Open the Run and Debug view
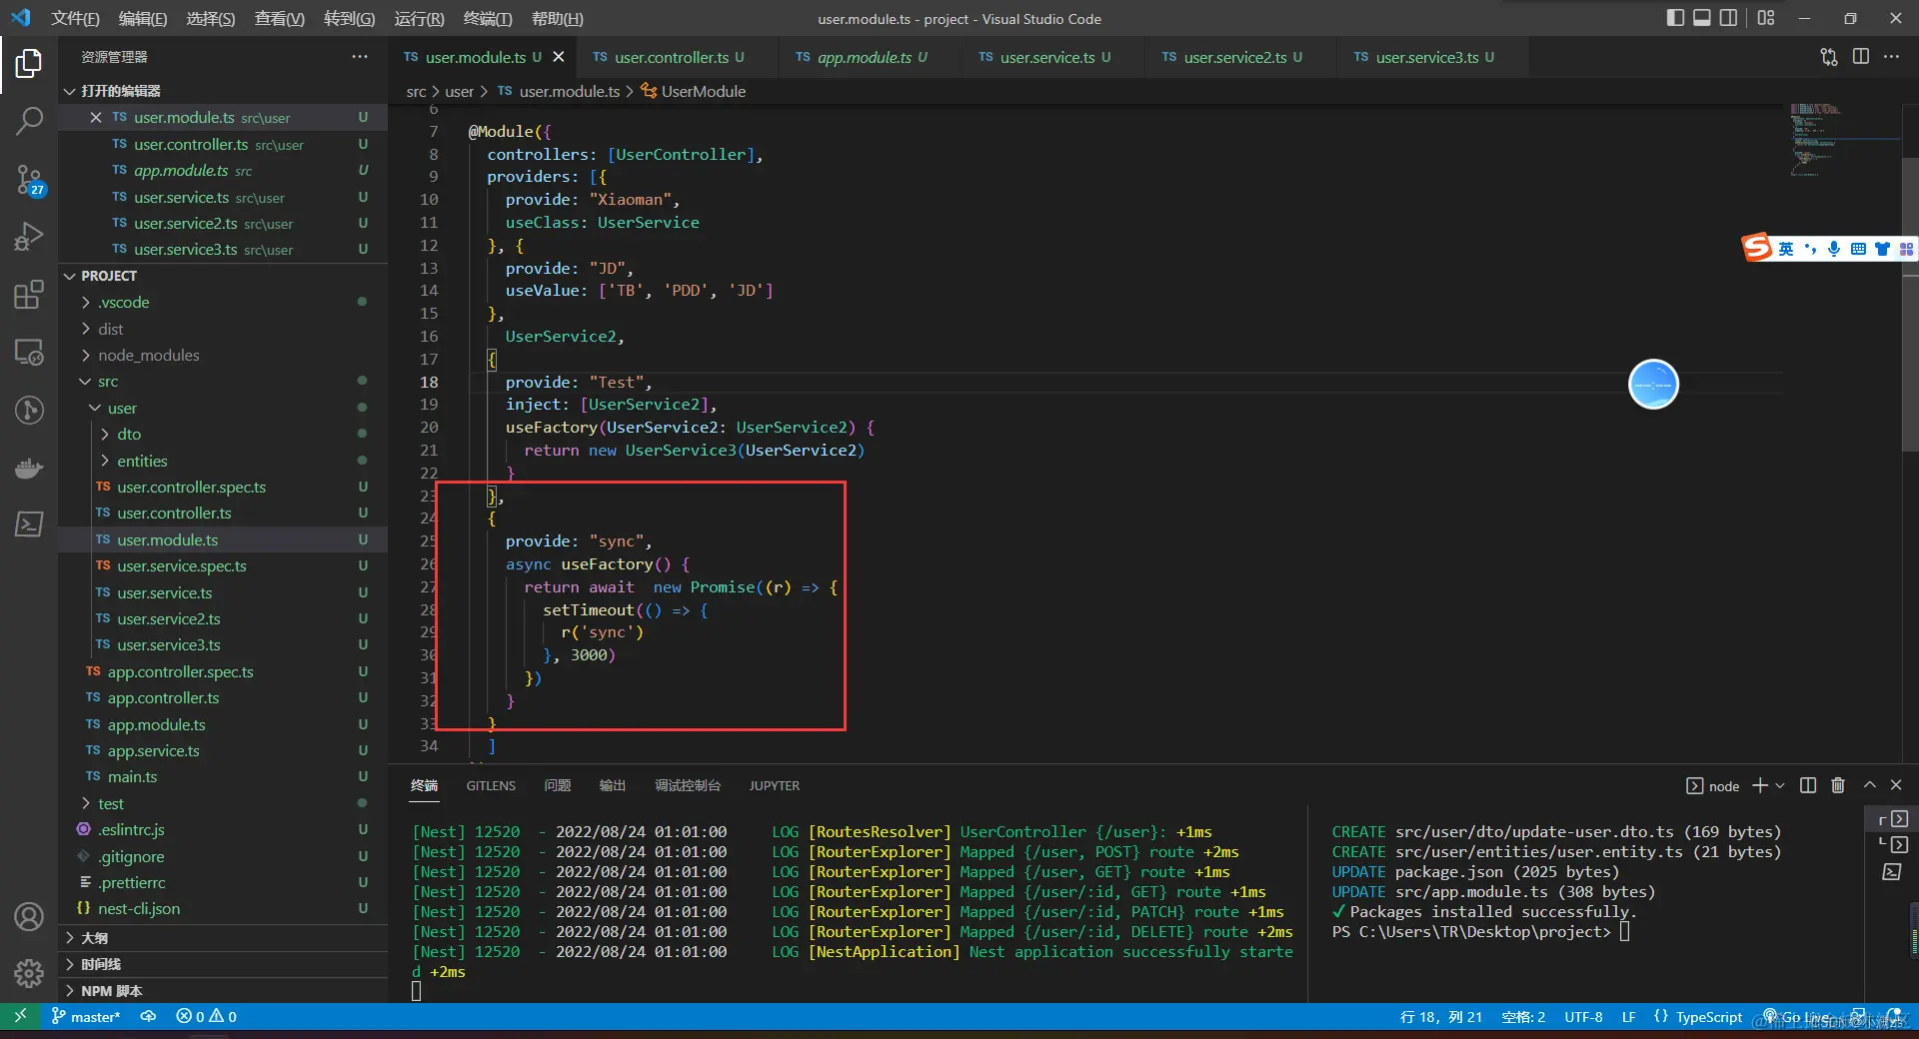The height and width of the screenshot is (1039, 1919). (29, 237)
